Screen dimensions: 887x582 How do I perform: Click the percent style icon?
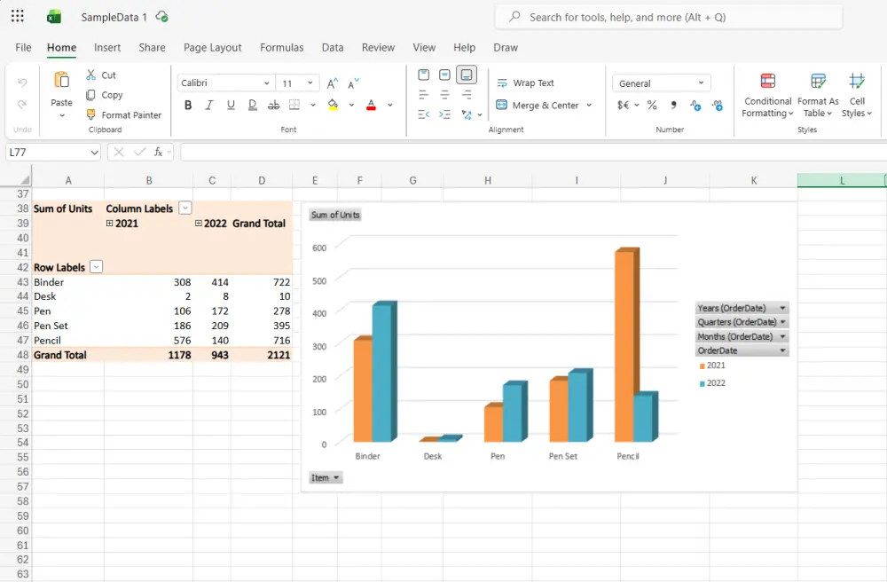652,105
